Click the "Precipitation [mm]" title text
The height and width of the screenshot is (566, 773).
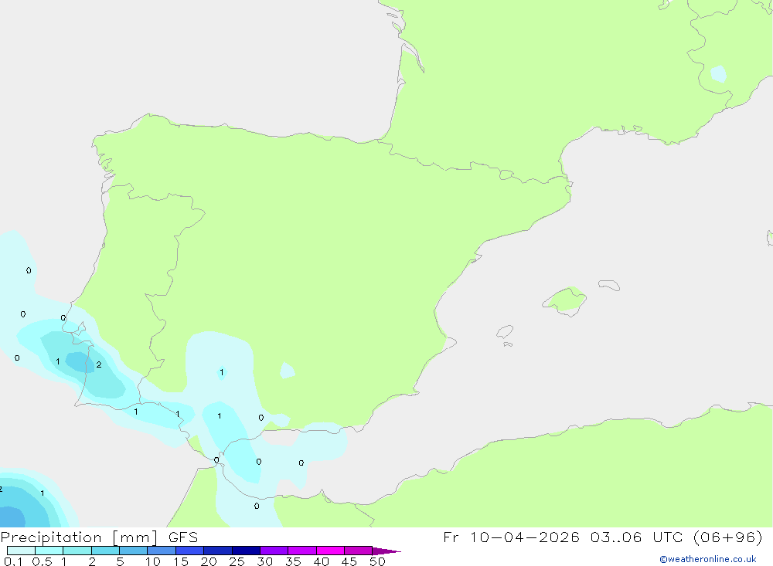point(80,537)
